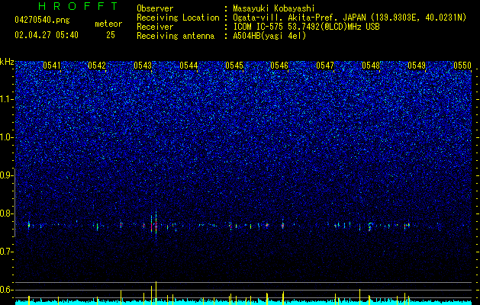Select the meteor count value 25
The width and height of the screenshot is (480, 305).
(111, 35)
